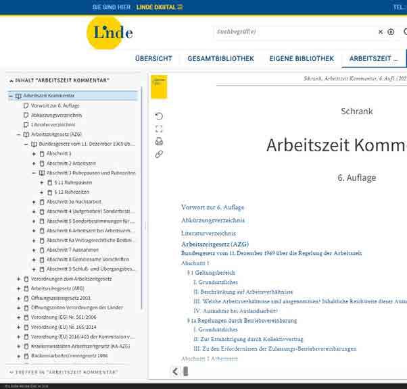Viewport: 407px width, 389px height.
Task: Click the Vorwort zur 6. Auflage document icon in tree
Action: pos(26,105)
